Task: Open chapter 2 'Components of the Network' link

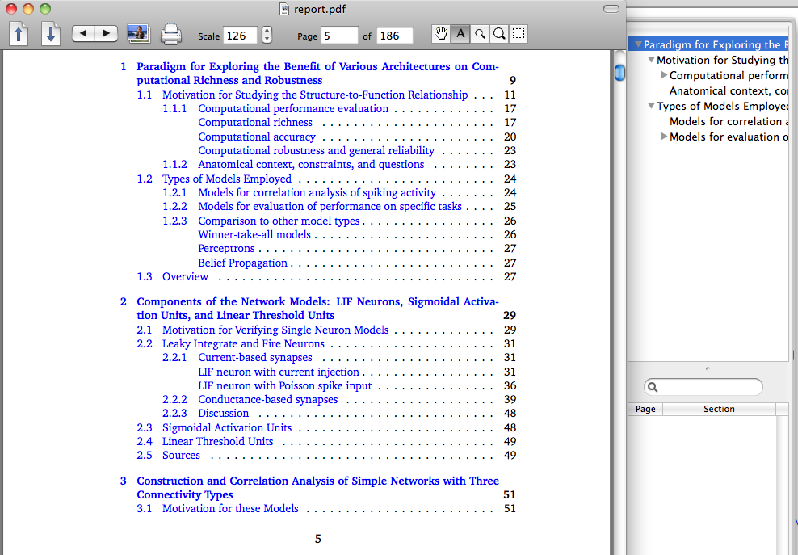Action: click(317, 309)
